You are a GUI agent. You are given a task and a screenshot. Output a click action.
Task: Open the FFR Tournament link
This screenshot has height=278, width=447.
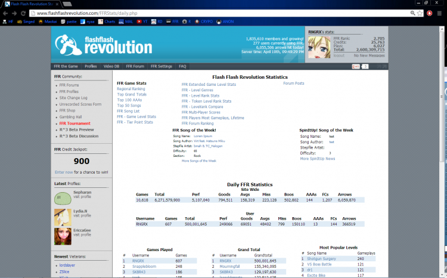pyautogui.click(x=74, y=123)
